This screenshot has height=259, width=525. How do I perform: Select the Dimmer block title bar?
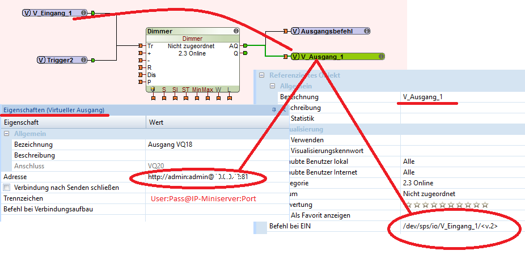(x=193, y=31)
